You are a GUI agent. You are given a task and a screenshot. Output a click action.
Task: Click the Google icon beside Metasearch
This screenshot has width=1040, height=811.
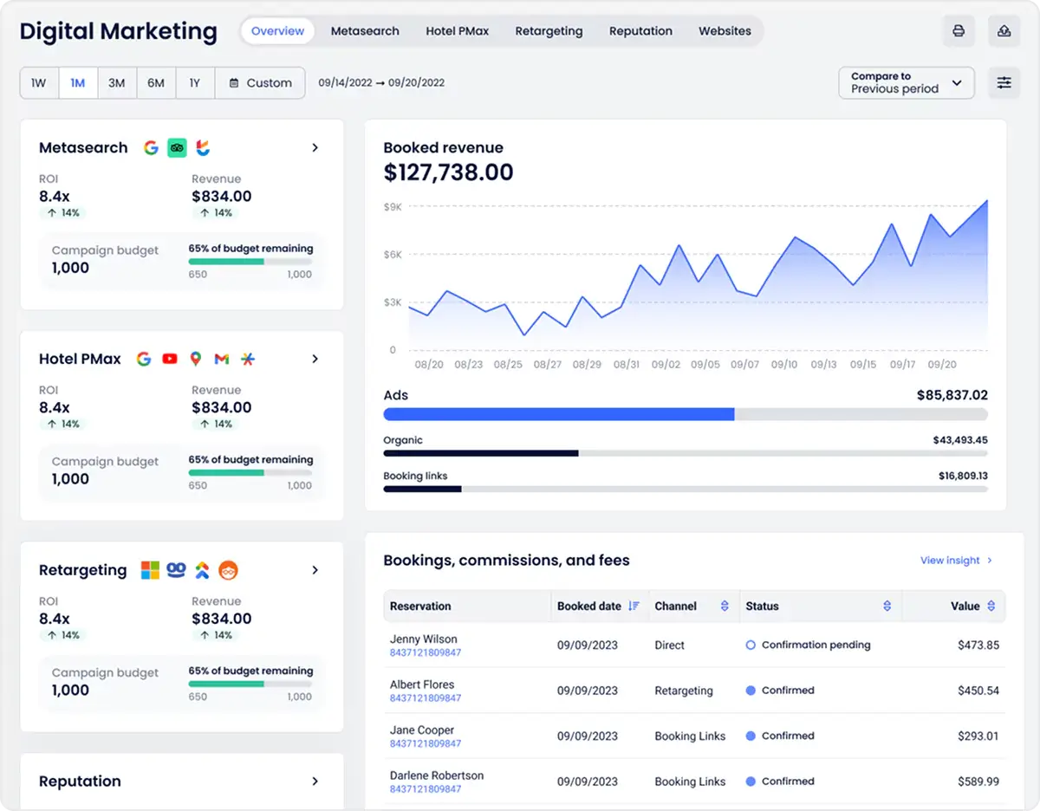(151, 148)
